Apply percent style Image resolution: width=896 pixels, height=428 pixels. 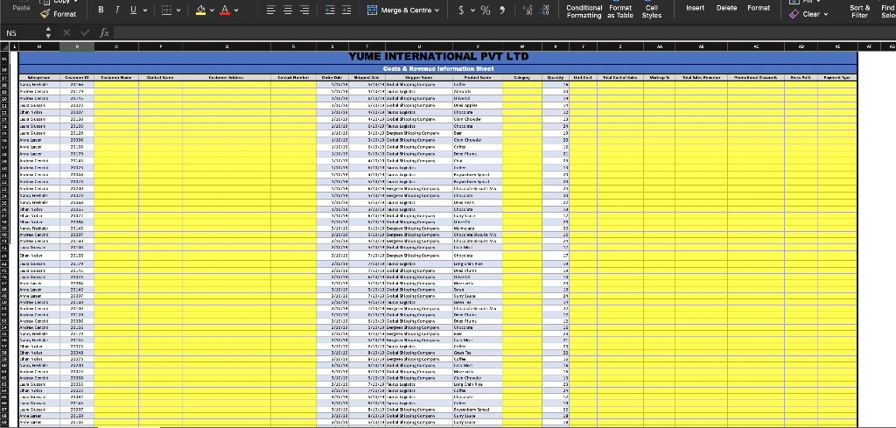485,10
